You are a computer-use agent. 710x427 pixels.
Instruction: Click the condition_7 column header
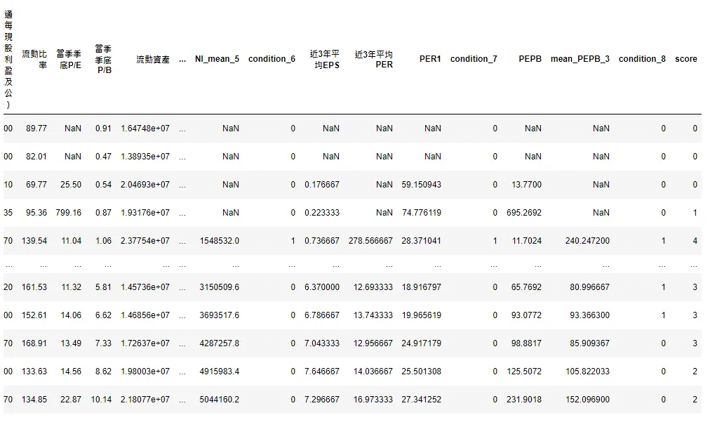coord(474,59)
